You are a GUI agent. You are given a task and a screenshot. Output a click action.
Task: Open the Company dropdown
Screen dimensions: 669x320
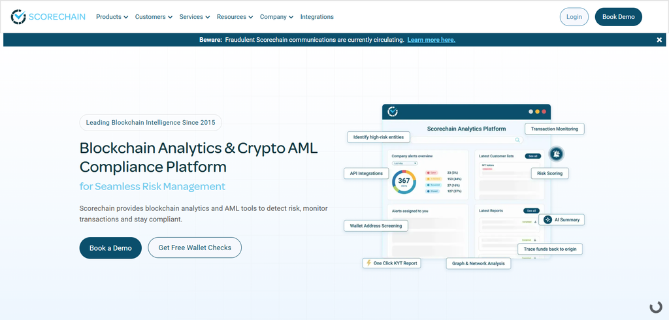(276, 17)
